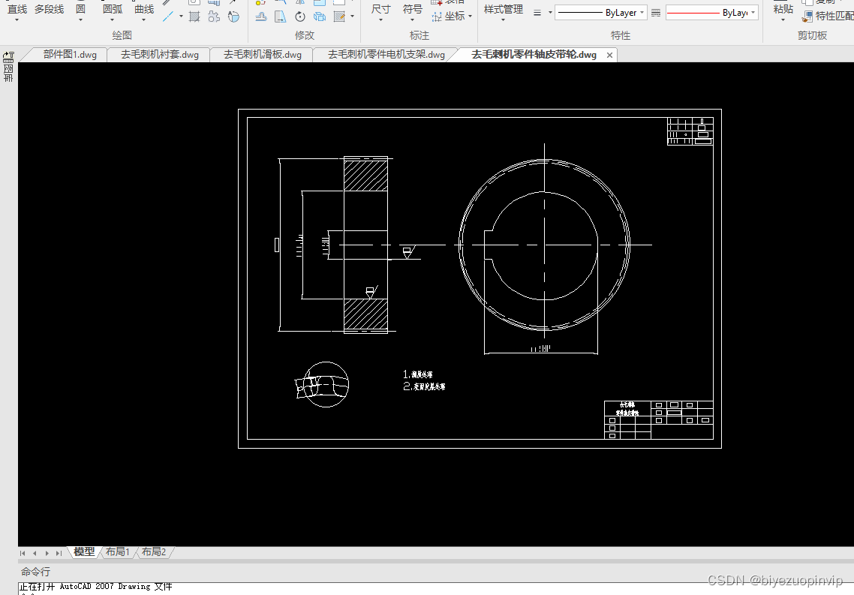Click the lineweight three-lines icon
Image resolution: width=854 pixels, height=595 pixels.
pos(537,13)
